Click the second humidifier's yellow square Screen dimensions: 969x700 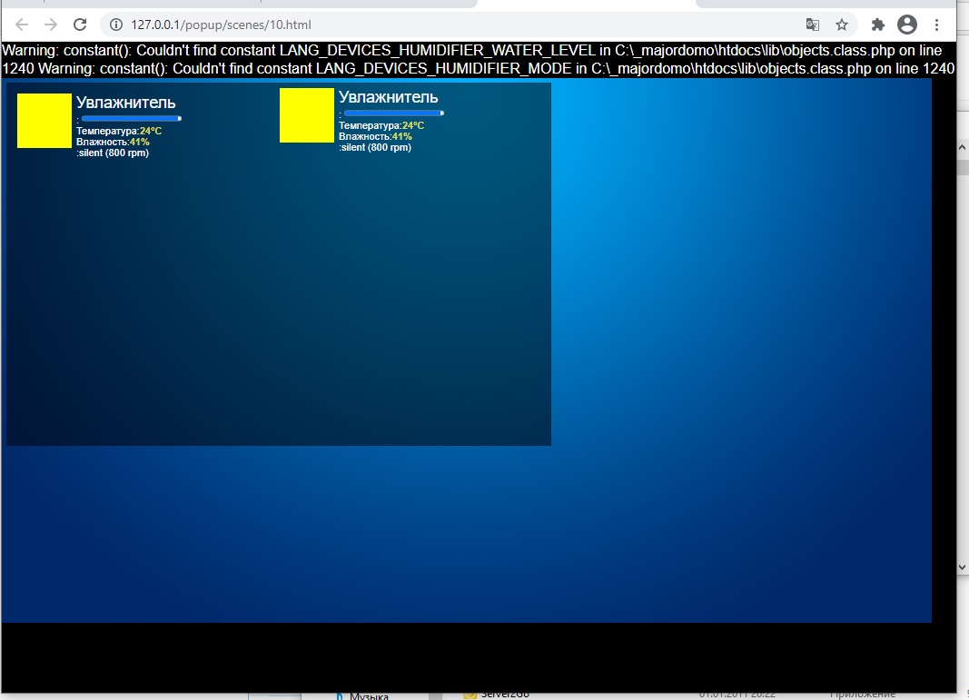click(307, 115)
